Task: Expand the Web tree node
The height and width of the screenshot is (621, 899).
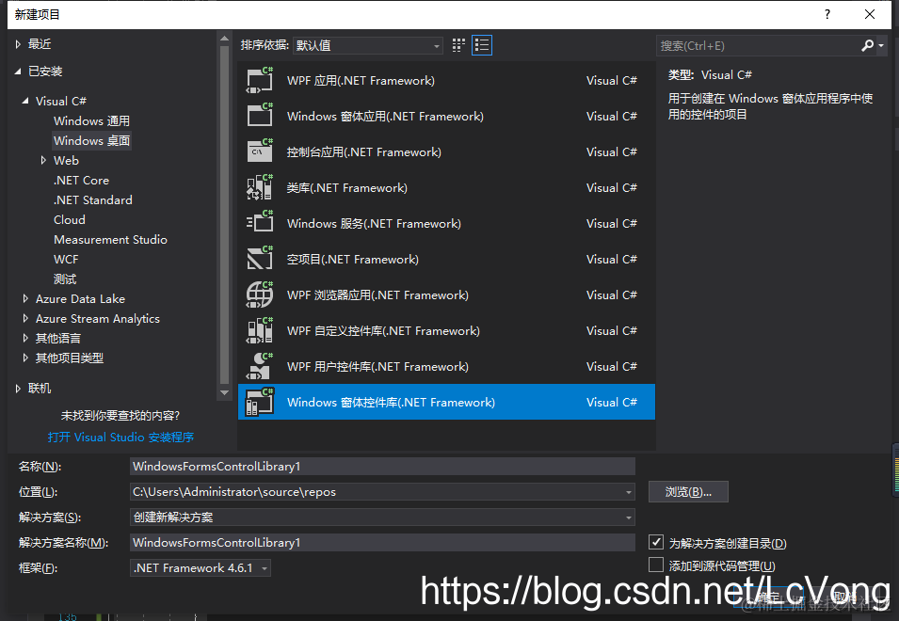Action: (x=43, y=160)
